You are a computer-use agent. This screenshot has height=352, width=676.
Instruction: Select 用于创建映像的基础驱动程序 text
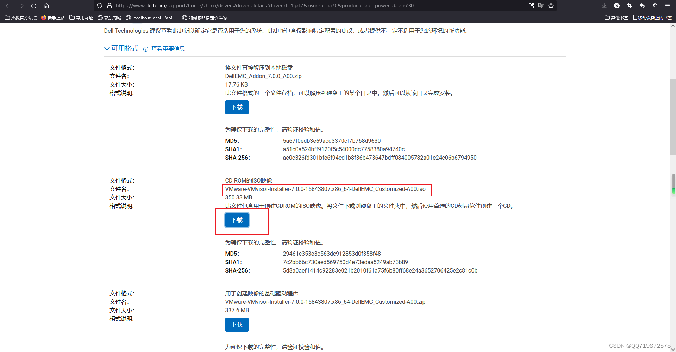(262, 293)
